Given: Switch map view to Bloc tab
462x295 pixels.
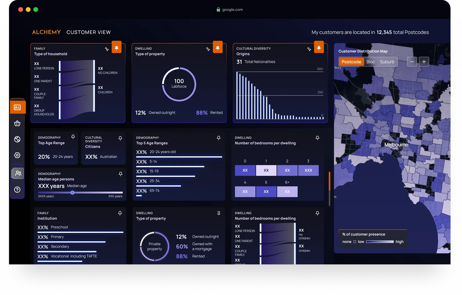Looking at the screenshot, I should coord(371,62).
